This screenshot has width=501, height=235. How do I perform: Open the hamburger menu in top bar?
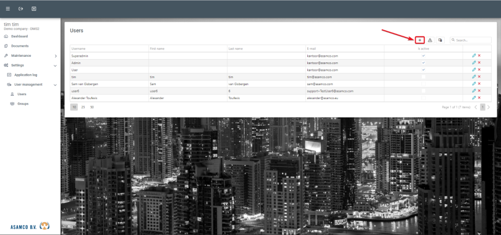pyautogui.click(x=8, y=9)
